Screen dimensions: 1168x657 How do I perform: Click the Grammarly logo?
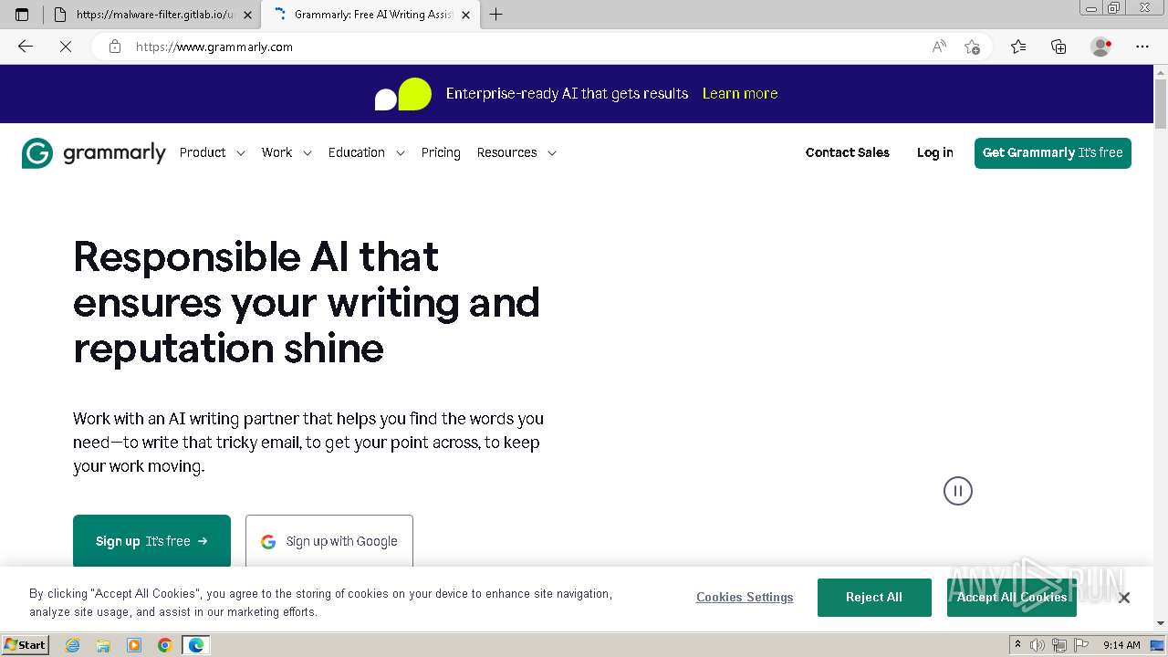pos(94,153)
